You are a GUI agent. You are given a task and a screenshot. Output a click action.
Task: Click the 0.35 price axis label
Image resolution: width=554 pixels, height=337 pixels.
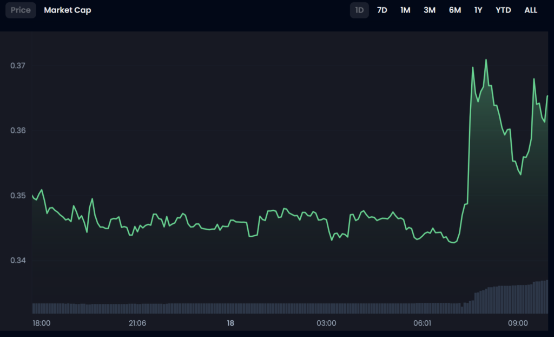18,196
